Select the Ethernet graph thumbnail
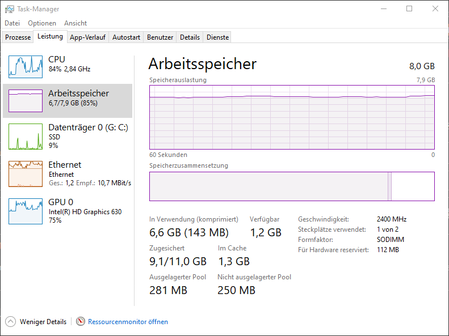This screenshot has height=336, width=449. point(26,174)
